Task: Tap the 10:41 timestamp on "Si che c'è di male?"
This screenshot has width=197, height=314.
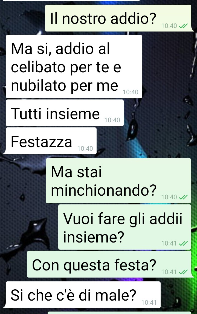Action: (x=149, y=302)
